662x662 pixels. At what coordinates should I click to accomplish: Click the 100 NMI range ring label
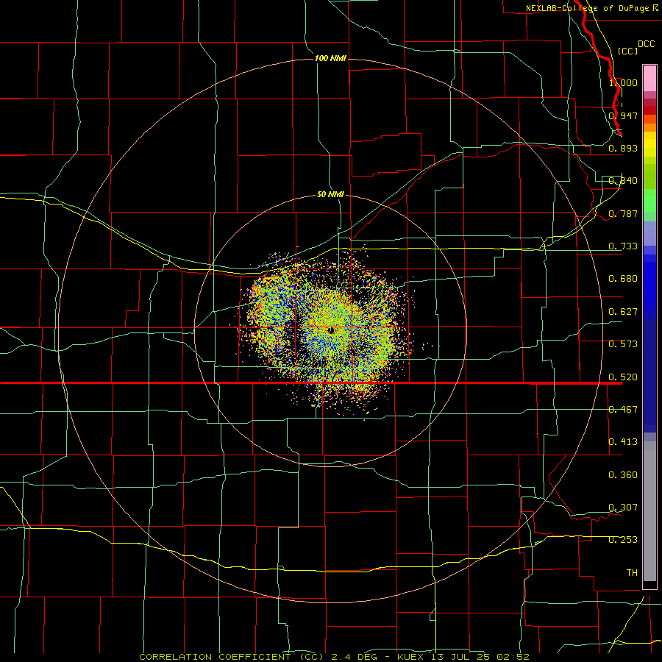(x=330, y=58)
